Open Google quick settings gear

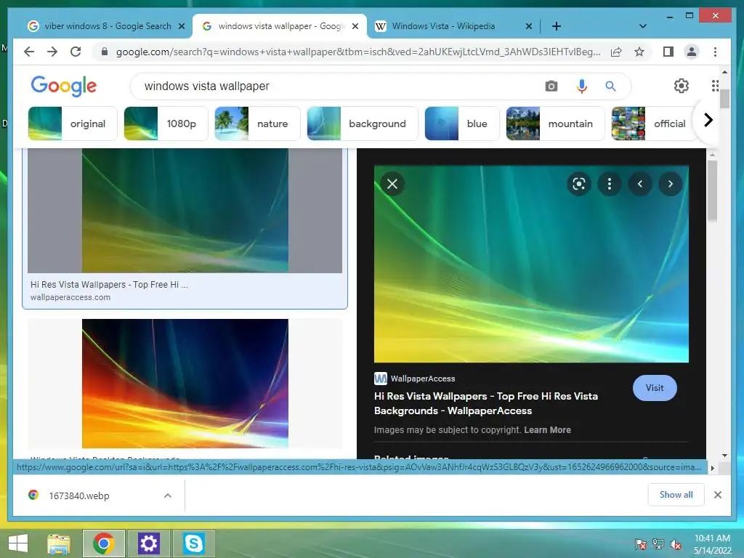[682, 86]
